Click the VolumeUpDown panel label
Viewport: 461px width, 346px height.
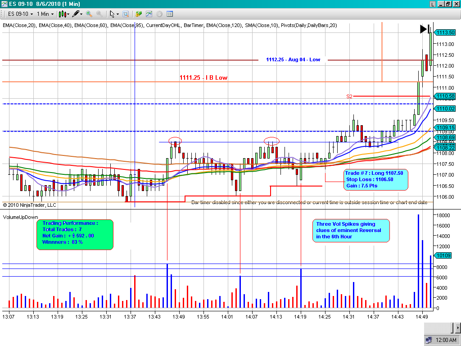[21, 217]
